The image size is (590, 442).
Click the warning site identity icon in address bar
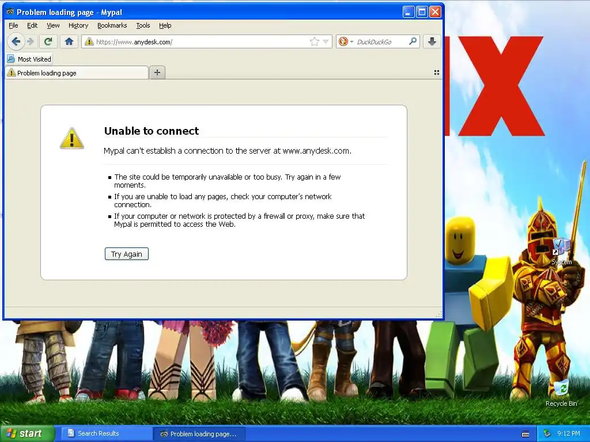(x=89, y=41)
